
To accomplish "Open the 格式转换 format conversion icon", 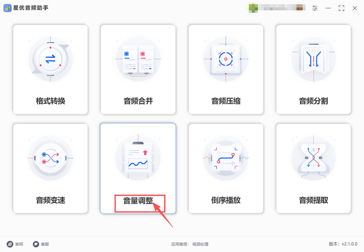I will tap(50, 59).
